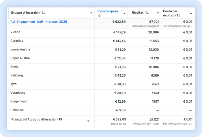The width and height of the screenshot is (202, 137).
Task: Click sort arrows next to Risultati
Action: (147, 13)
